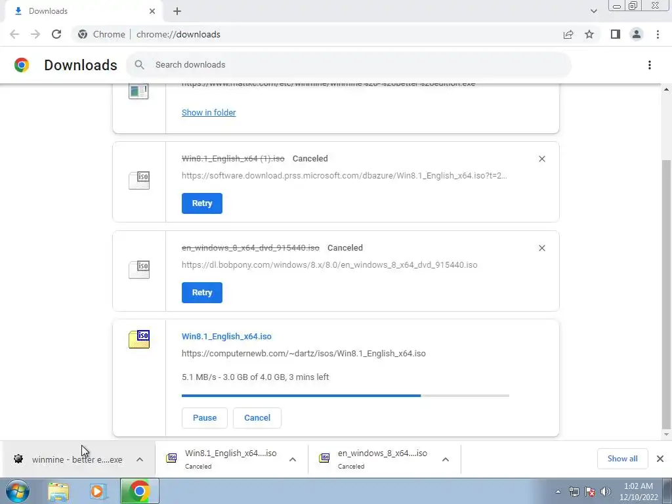Launch Windows Media Player from taskbar
The height and width of the screenshot is (504, 672).
[x=98, y=491]
